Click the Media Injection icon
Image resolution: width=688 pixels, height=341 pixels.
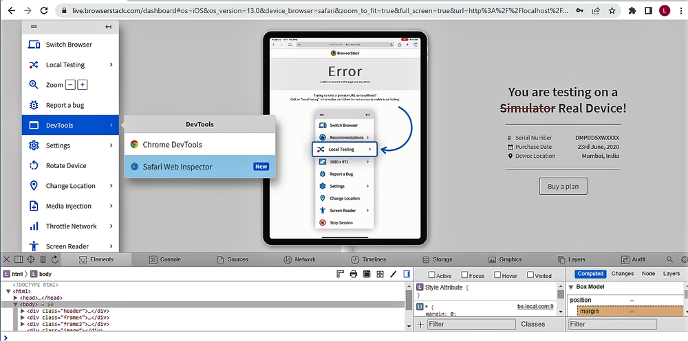pos(33,206)
